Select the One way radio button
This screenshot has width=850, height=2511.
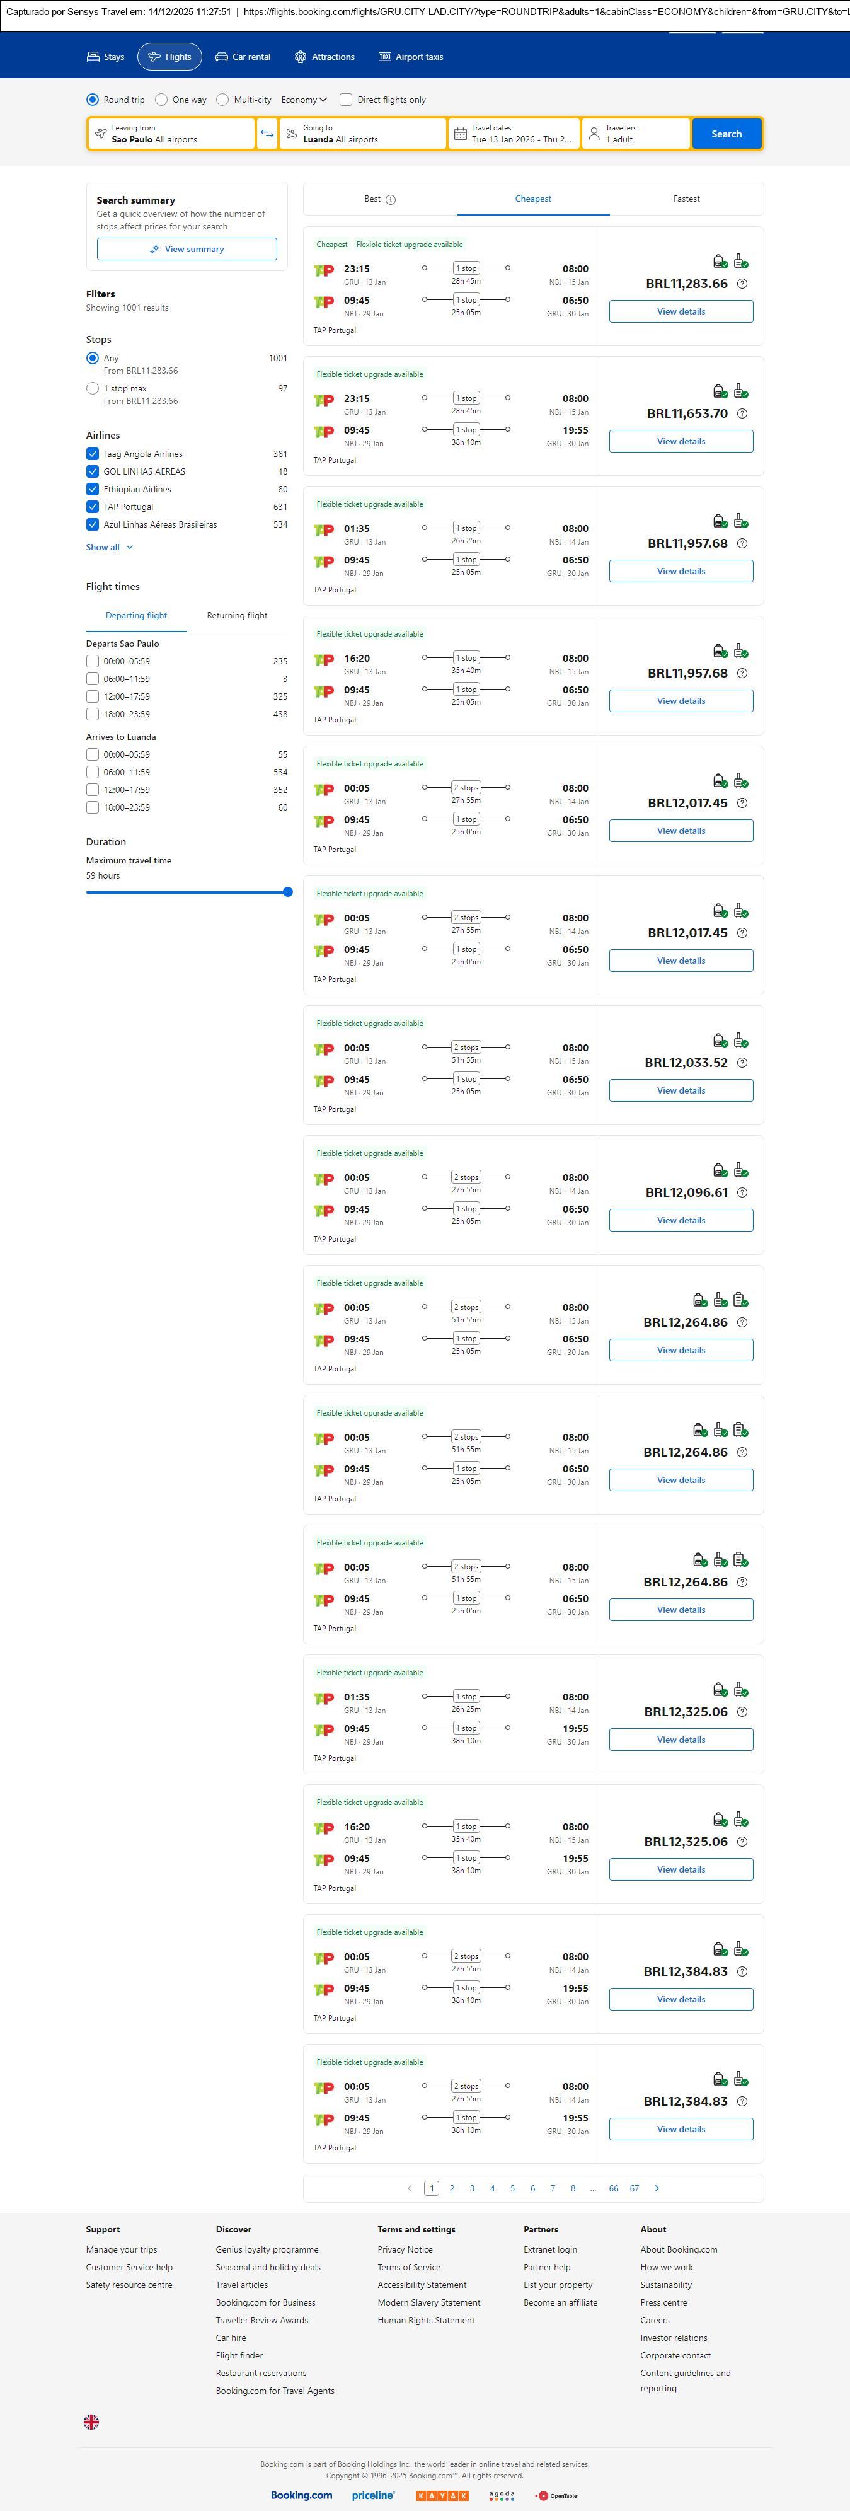tap(162, 100)
